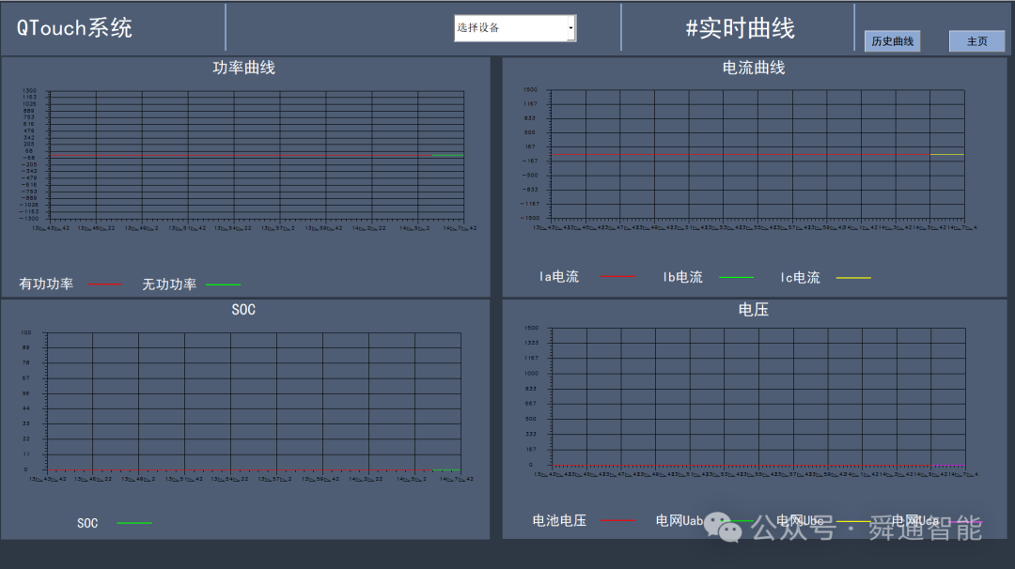This screenshot has height=569, width=1015.
Task: Select the Ic电流 legend label
Action: tap(800, 277)
